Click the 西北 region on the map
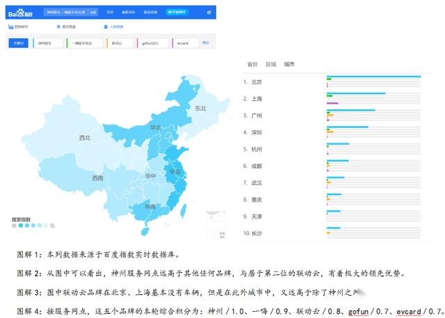Viewport: 445px width, 318px height. 85,138
